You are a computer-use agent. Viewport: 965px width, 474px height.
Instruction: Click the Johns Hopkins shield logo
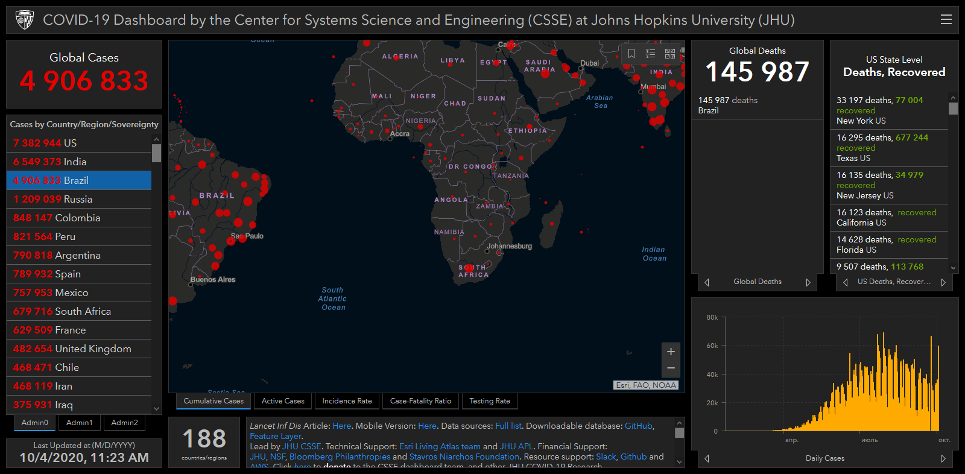(x=25, y=20)
